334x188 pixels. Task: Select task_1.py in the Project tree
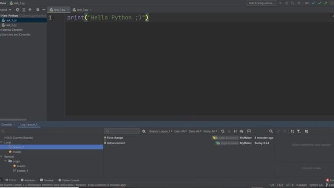[x=23, y=20]
